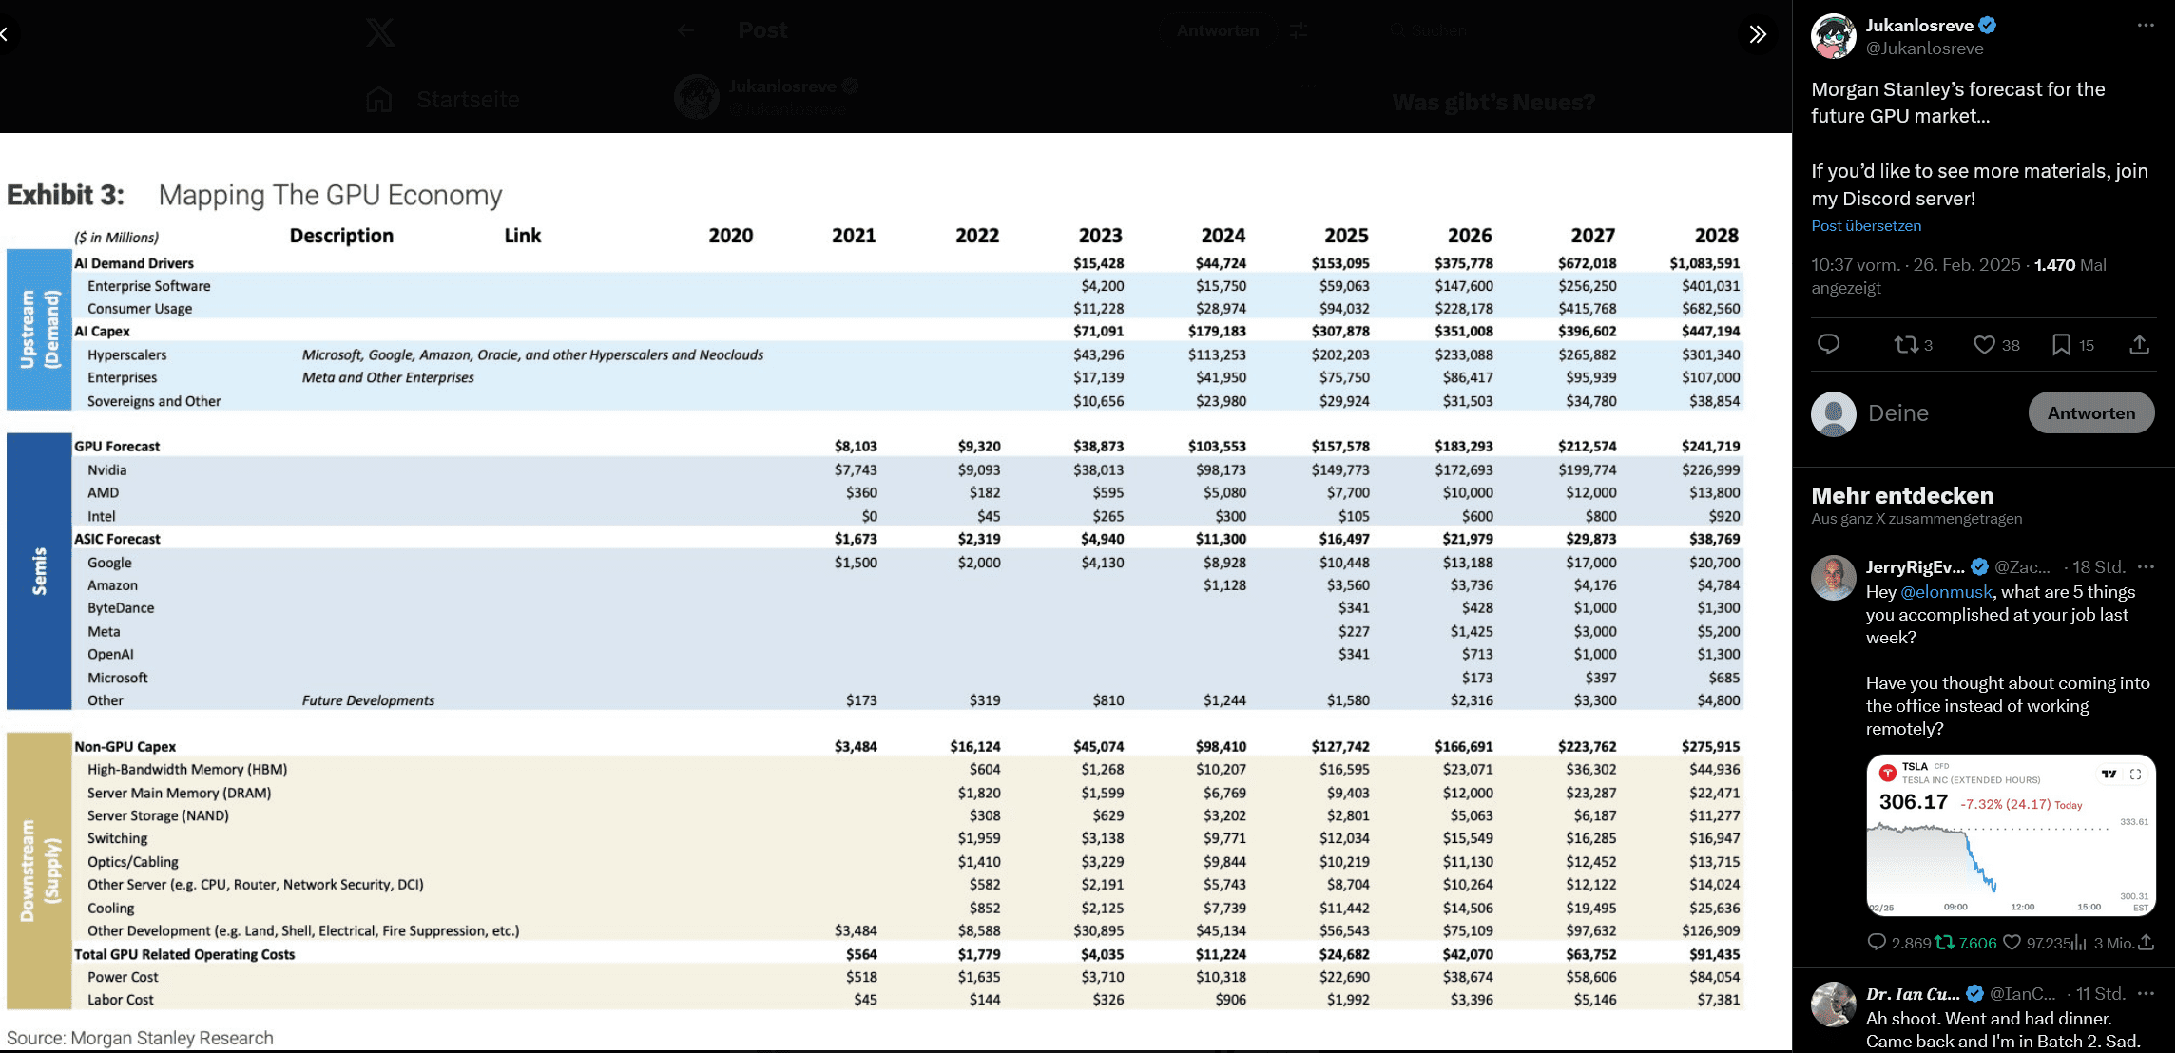View analytics of JerryRigEv tweet showing 3 Mio.
Viewport: 2176px width, 1053px height.
[x=2104, y=943]
